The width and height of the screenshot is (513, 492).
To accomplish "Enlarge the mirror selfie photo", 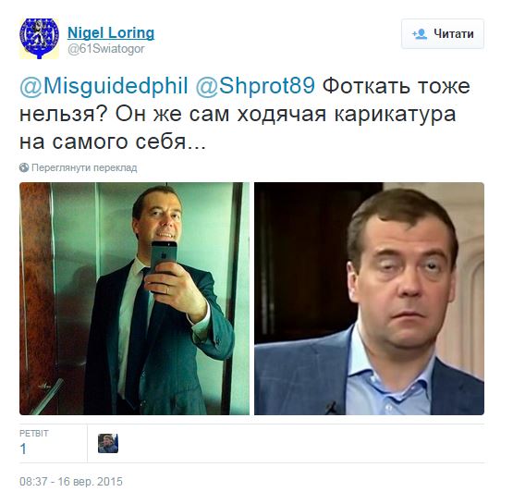I will click(x=134, y=299).
